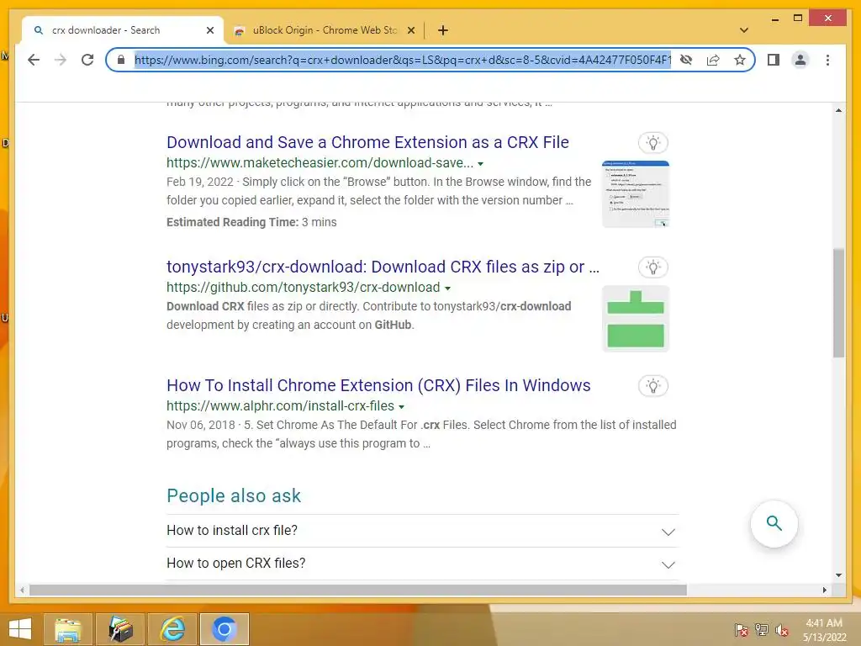Click lightbulb insight icon for maketecheasier result

coord(652,143)
